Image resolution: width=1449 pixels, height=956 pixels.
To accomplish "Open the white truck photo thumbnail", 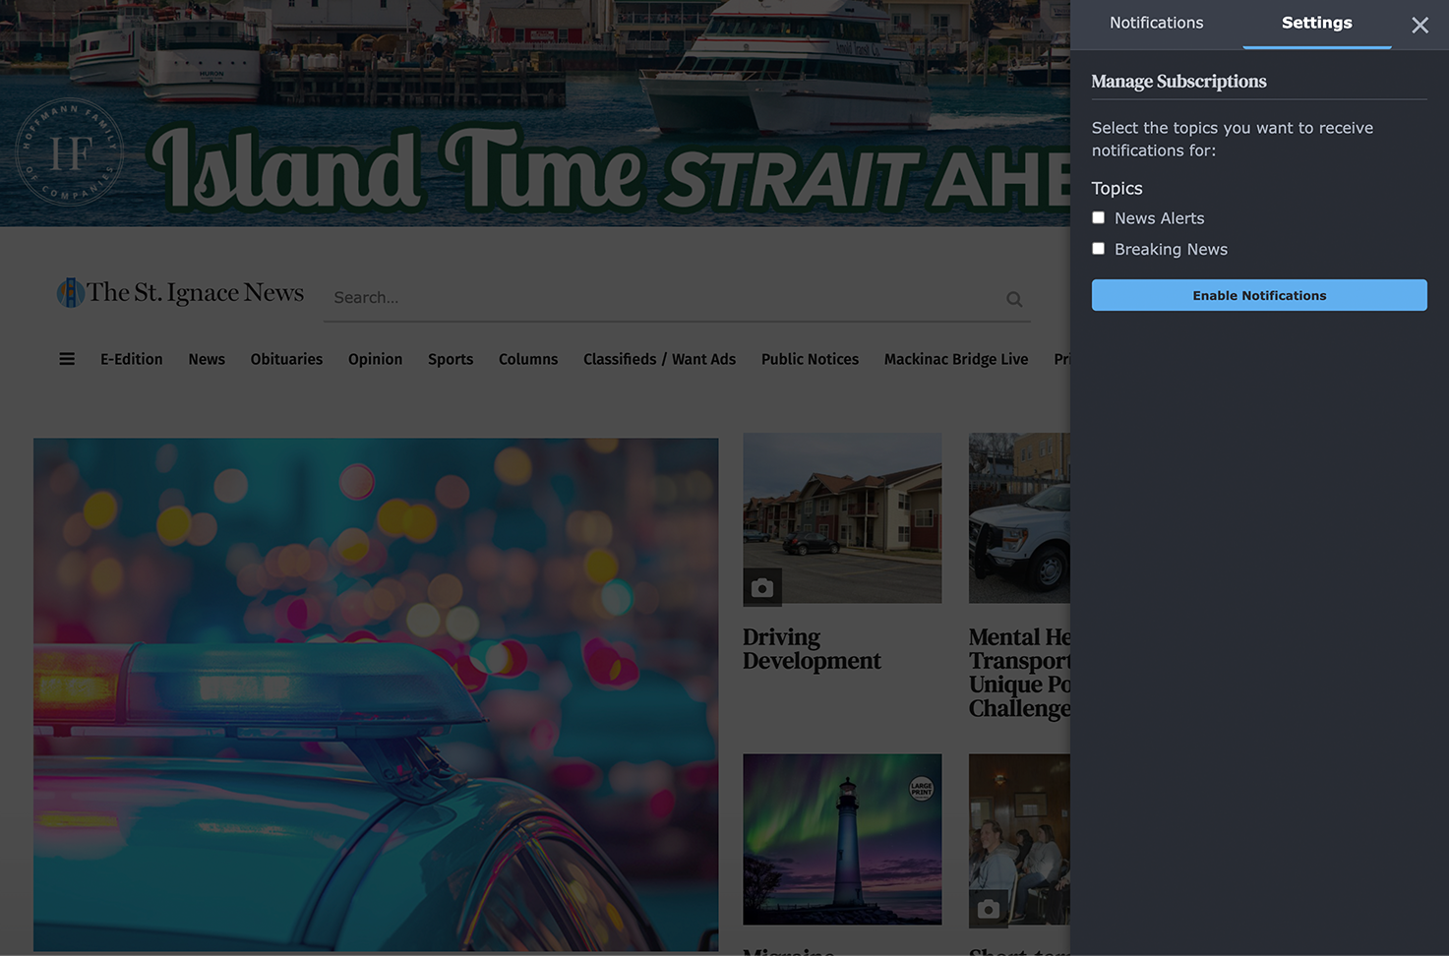I will pyautogui.click(x=1019, y=518).
